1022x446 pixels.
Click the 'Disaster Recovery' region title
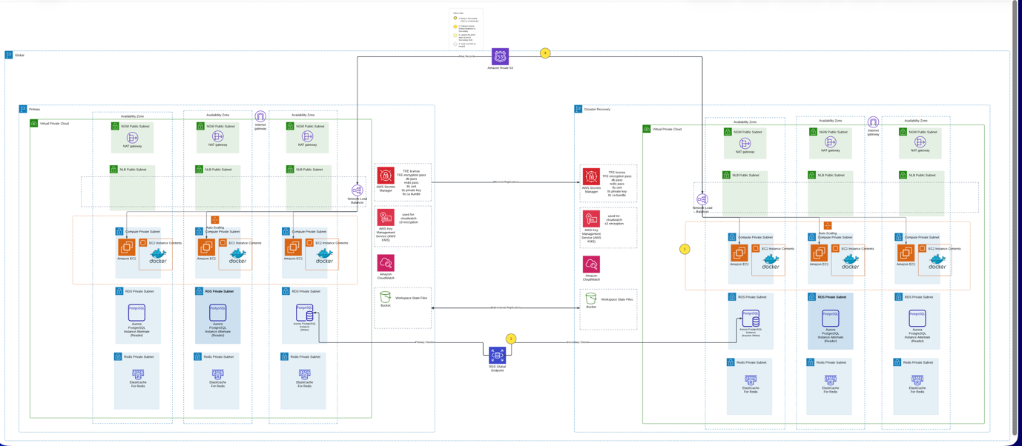(597, 109)
